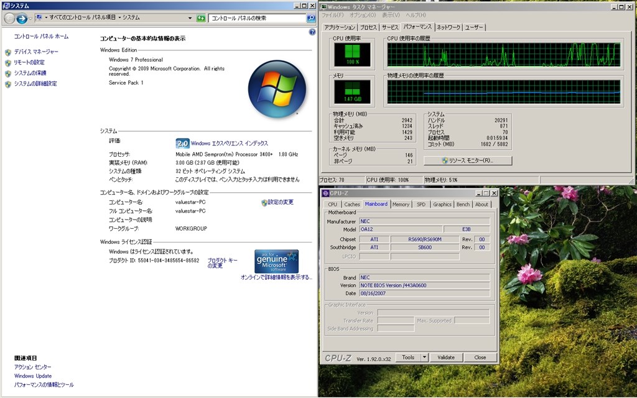Click the System window title bar icon
The image size is (637, 398).
point(6,6)
